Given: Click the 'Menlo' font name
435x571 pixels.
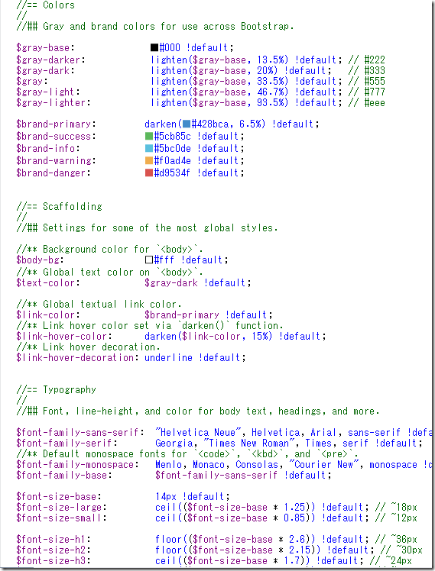Looking at the screenshot, I should coord(170,465).
